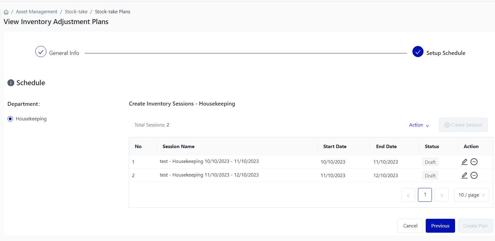The width and height of the screenshot is (495, 241).
Task: Click the Setup Schedule step checkmark icon
Action: click(418, 52)
